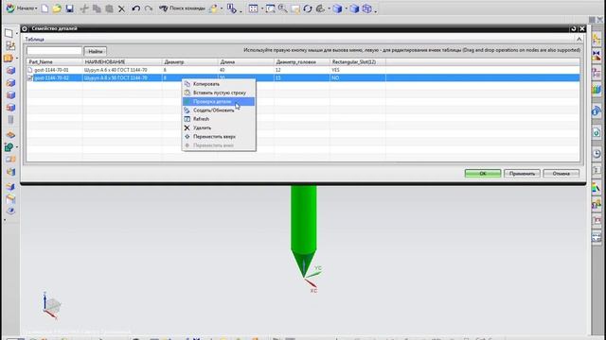Select Проверка детали from context menu
Screen dimensions: 606x340
pyautogui.click(x=219, y=101)
